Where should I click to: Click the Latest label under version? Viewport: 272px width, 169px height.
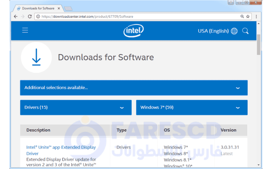click(227, 154)
